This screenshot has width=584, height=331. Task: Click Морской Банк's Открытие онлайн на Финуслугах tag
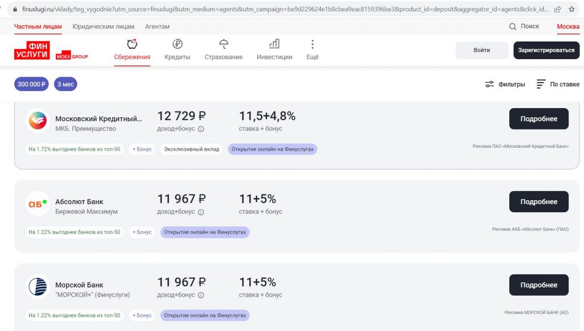point(205,316)
